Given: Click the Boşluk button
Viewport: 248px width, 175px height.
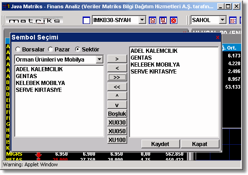Looking at the screenshot, I should [x=117, y=113].
